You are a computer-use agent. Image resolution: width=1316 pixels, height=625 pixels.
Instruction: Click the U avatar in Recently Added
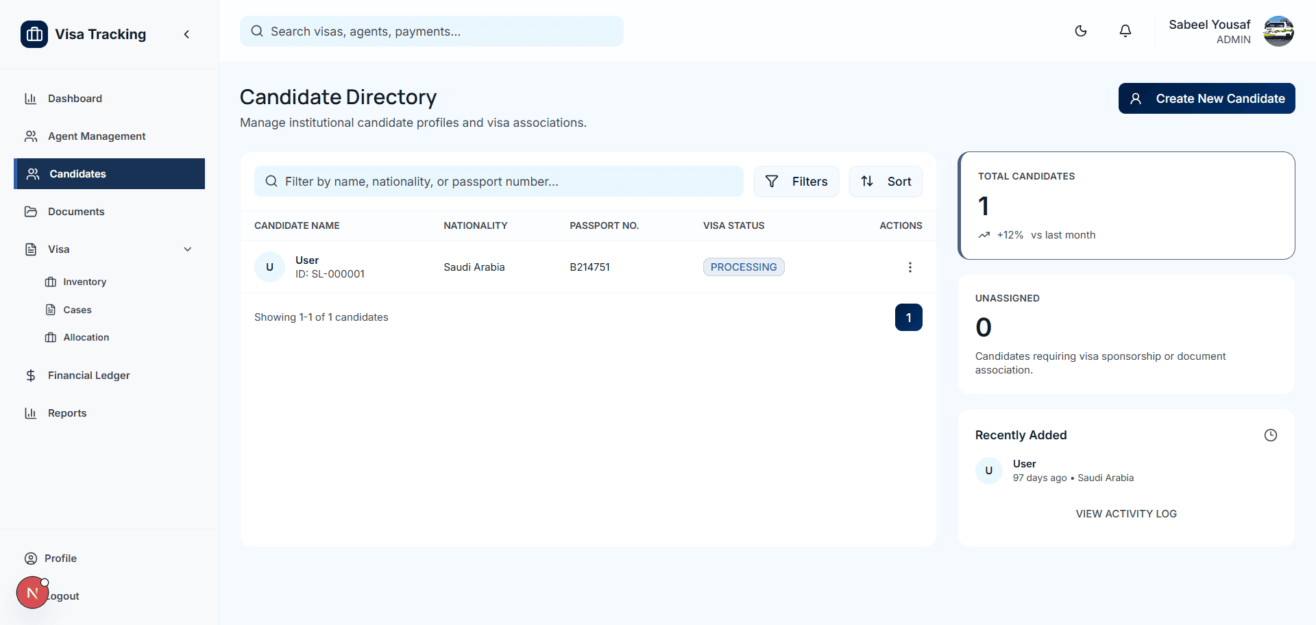pos(989,471)
